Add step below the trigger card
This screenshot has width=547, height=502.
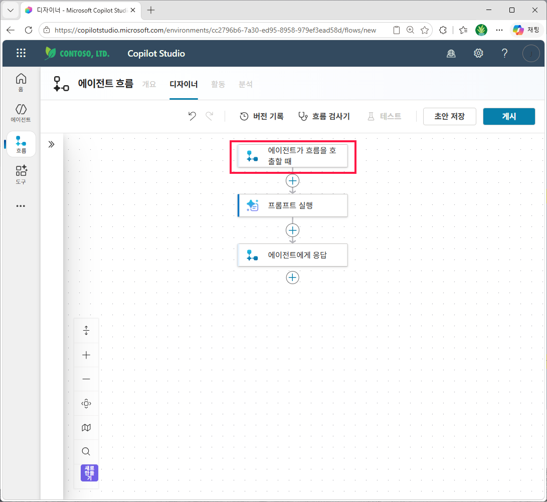point(292,180)
